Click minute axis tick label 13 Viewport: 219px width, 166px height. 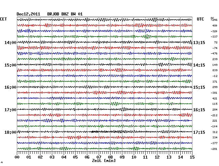(169, 157)
